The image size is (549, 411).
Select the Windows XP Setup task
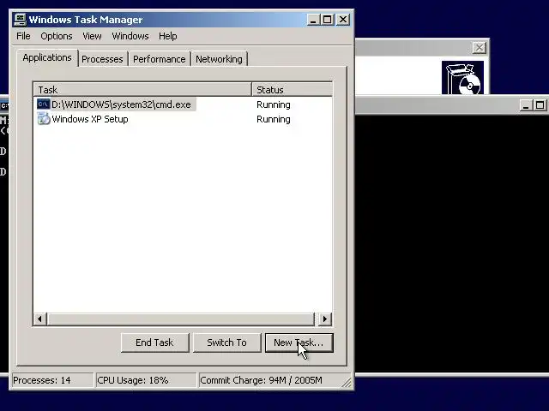[x=83, y=119]
